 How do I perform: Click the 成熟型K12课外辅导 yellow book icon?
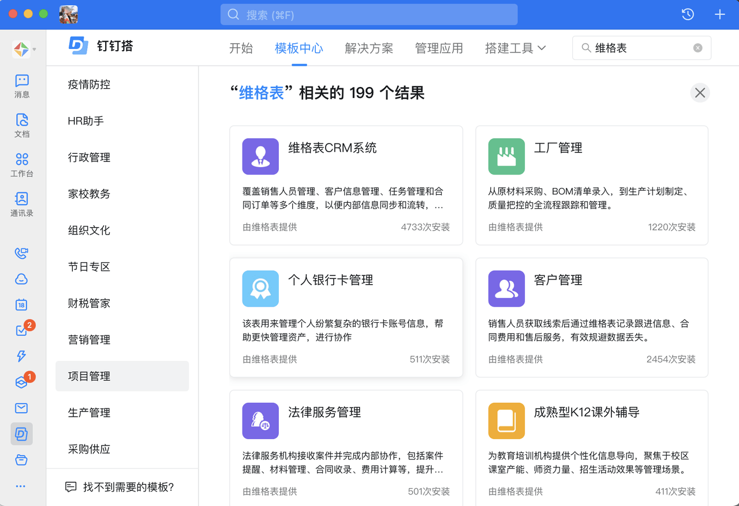point(506,421)
